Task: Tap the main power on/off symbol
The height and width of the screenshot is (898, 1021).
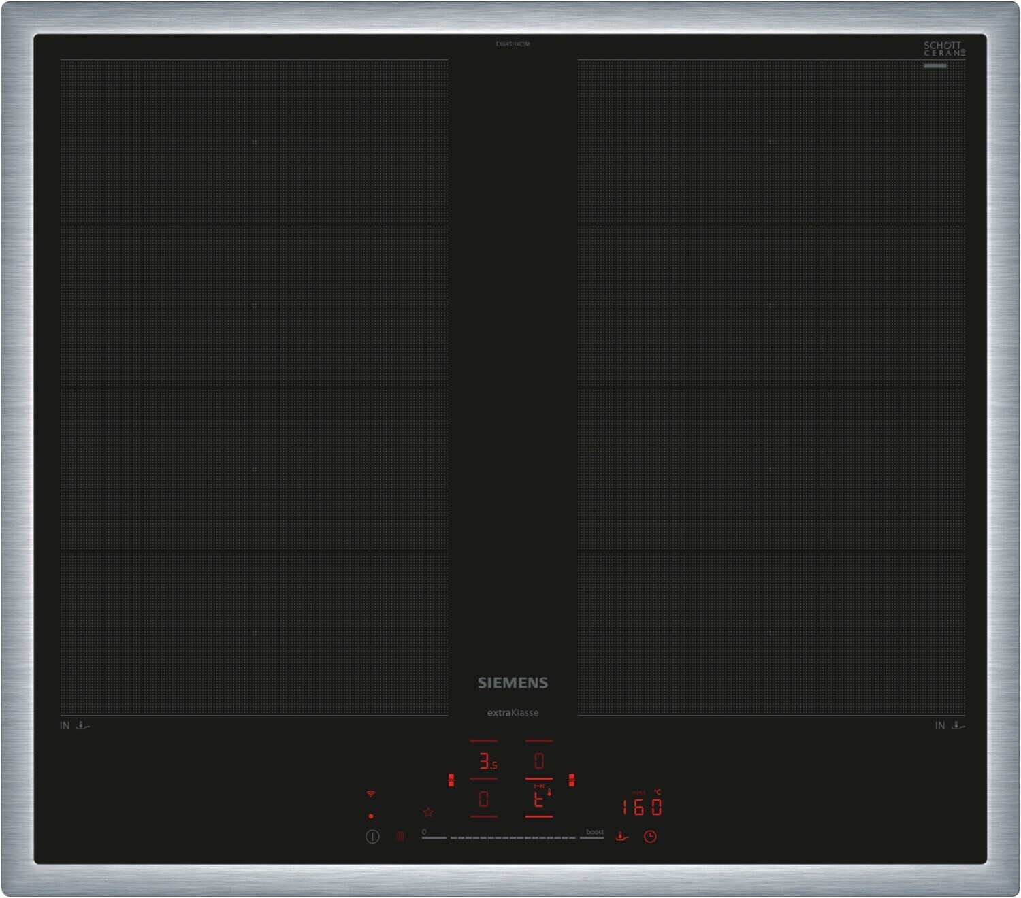Action: 372,837
